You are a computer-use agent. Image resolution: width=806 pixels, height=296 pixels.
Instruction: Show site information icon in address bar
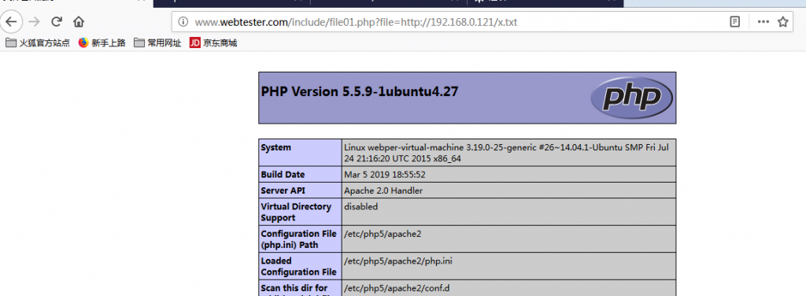pos(183,22)
